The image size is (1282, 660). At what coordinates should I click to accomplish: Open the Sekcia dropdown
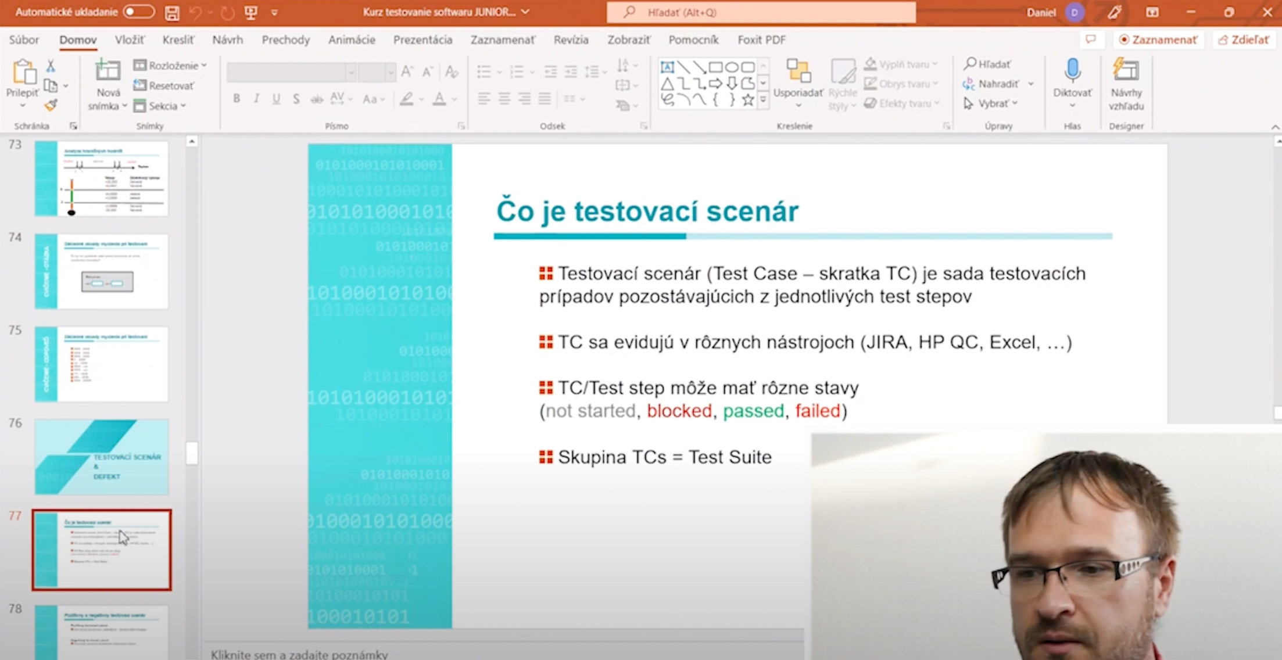pyautogui.click(x=159, y=106)
